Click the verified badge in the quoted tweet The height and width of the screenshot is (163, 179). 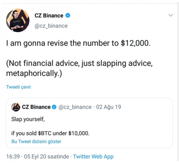pyautogui.click(x=54, y=107)
